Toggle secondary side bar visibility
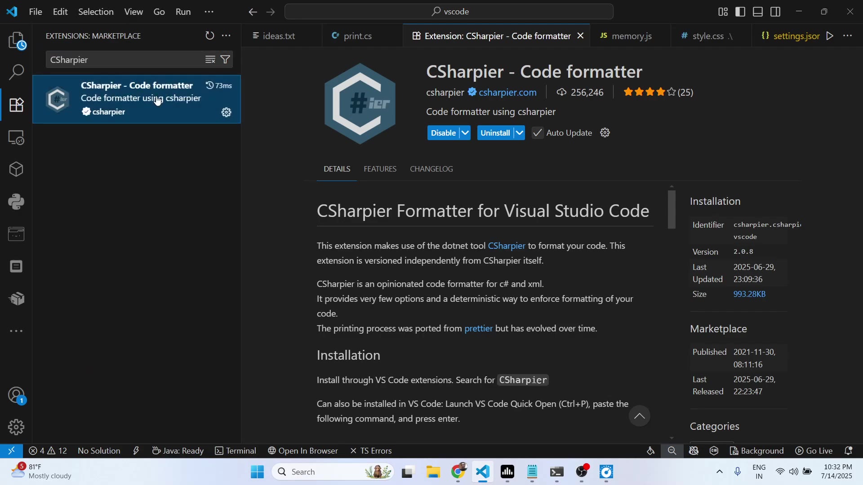863x485 pixels. pos(776,12)
